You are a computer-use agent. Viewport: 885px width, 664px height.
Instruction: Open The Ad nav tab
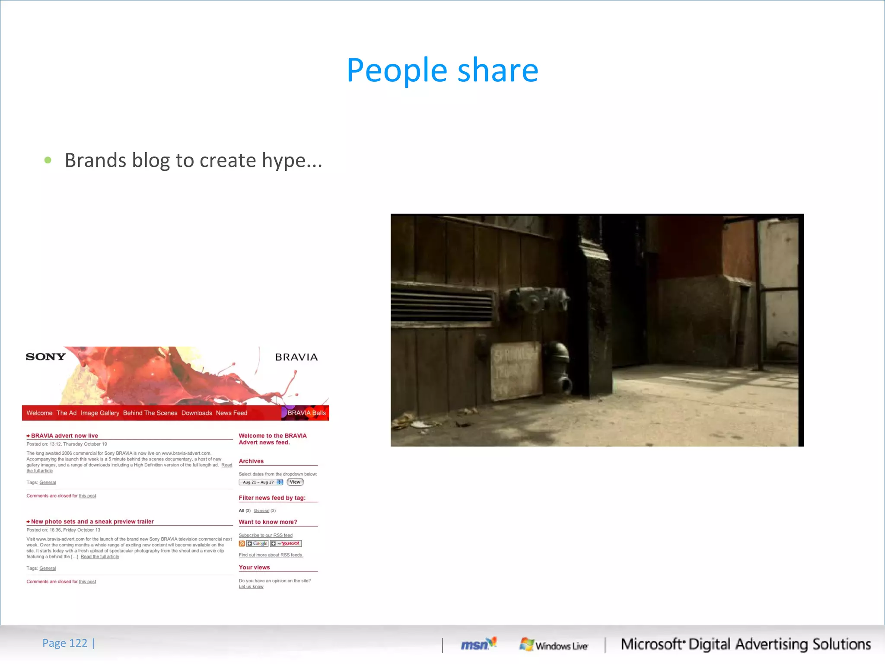coord(67,413)
